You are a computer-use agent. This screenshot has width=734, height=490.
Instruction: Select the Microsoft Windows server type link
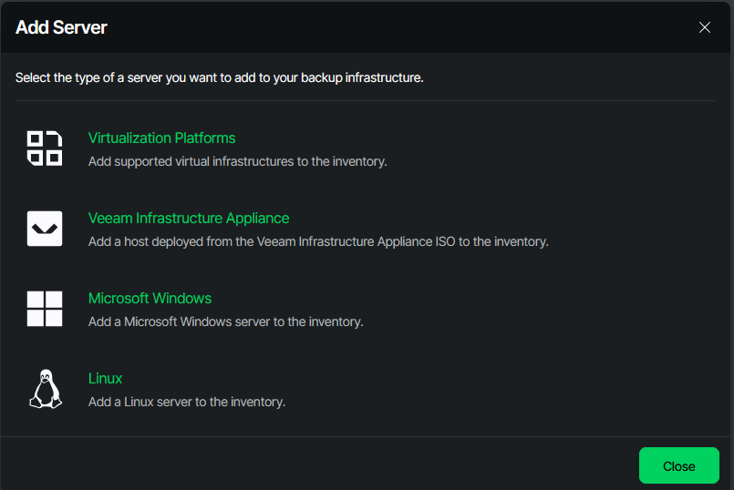150,299
